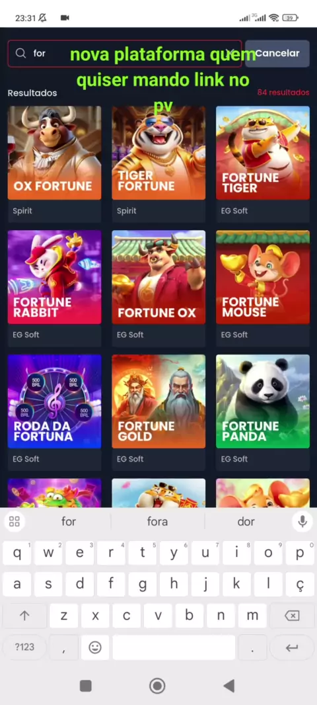Image resolution: width=317 pixels, height=705 pixels.
Task: Open the Ox Fortune game
Action: (x=54, y=153)
